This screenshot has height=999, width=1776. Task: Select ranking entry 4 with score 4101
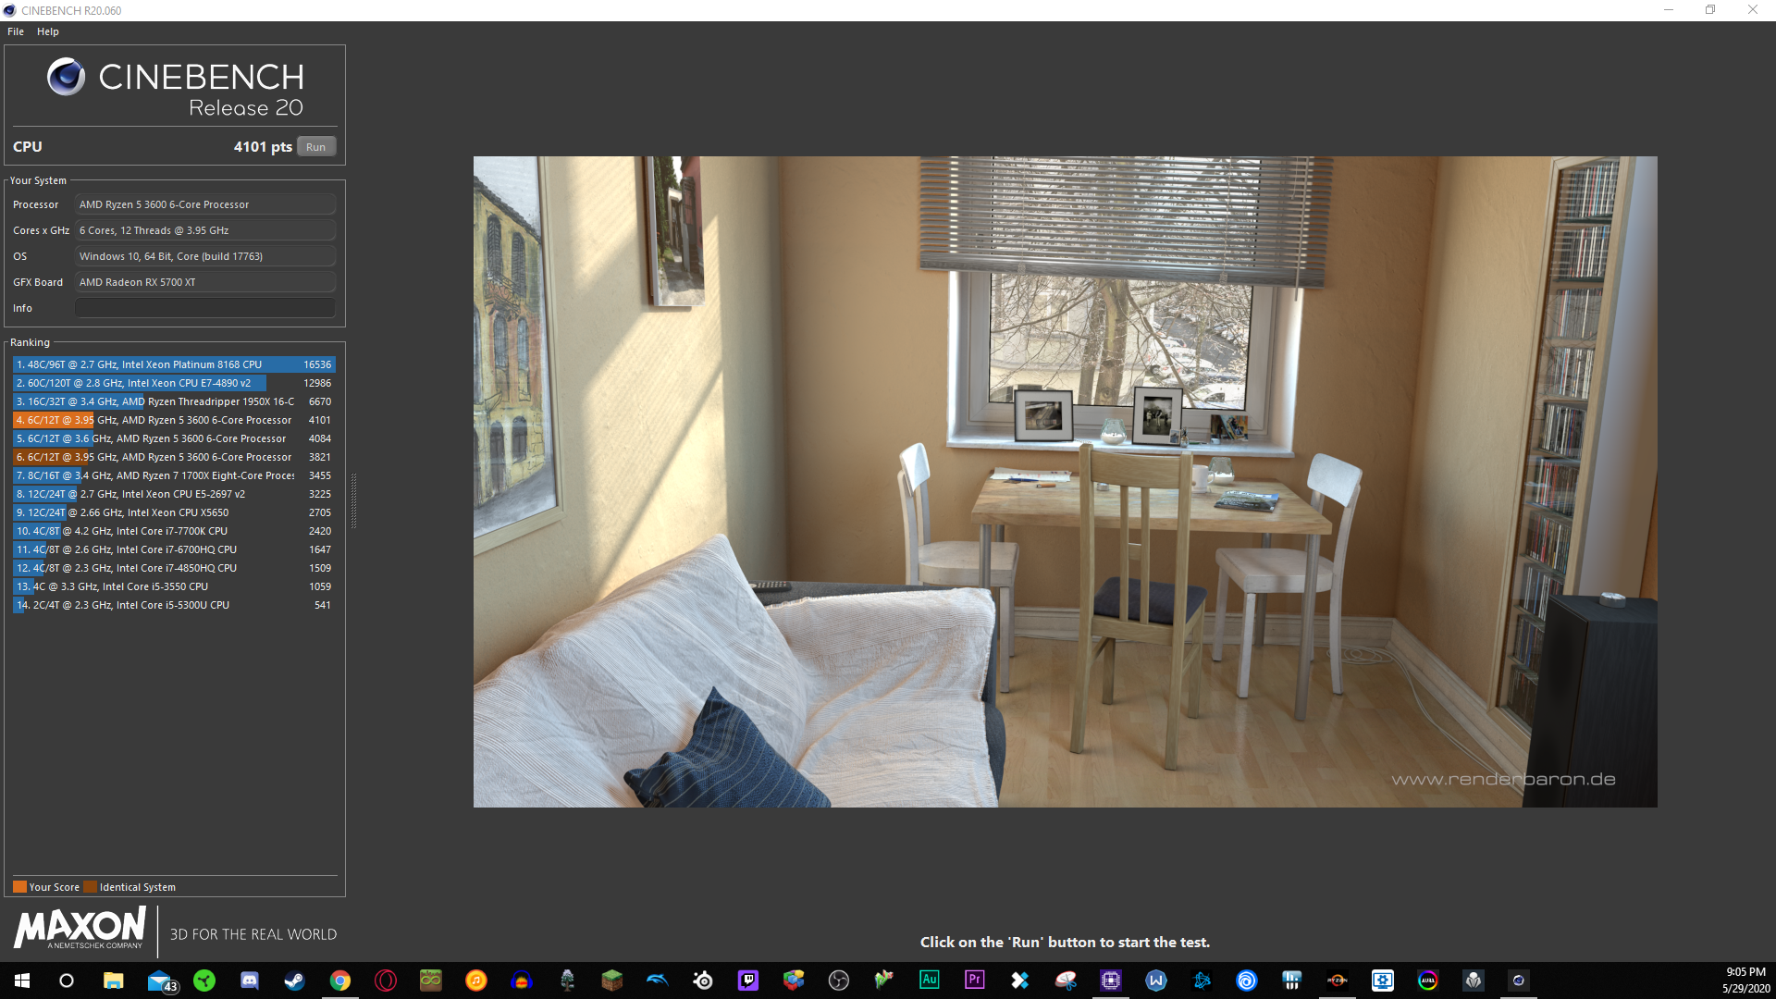(x=174, y=420)
